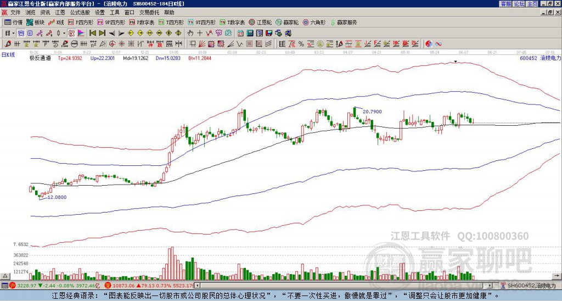Open the 交易委托 menu
The image size is (562, 301).
149,13
